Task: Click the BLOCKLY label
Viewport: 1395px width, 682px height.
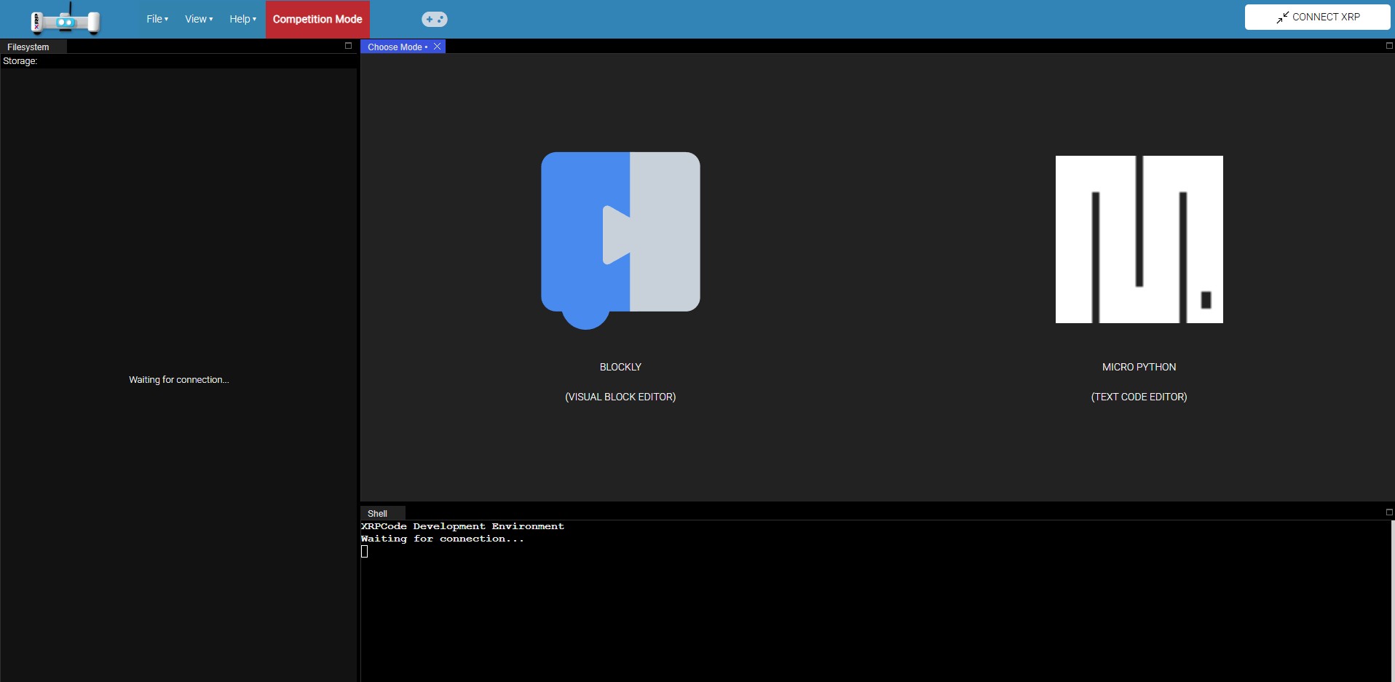Action: [x=620, y=367]
